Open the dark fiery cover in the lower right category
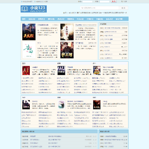 tap(97, 105)
